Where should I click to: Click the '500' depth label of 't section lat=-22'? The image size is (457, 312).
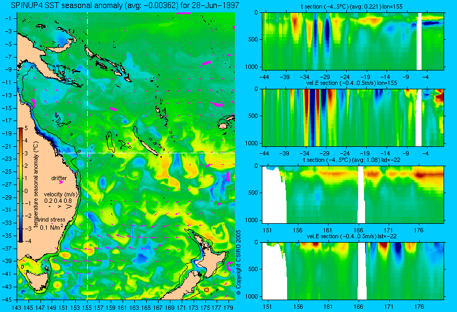point(253,193)
